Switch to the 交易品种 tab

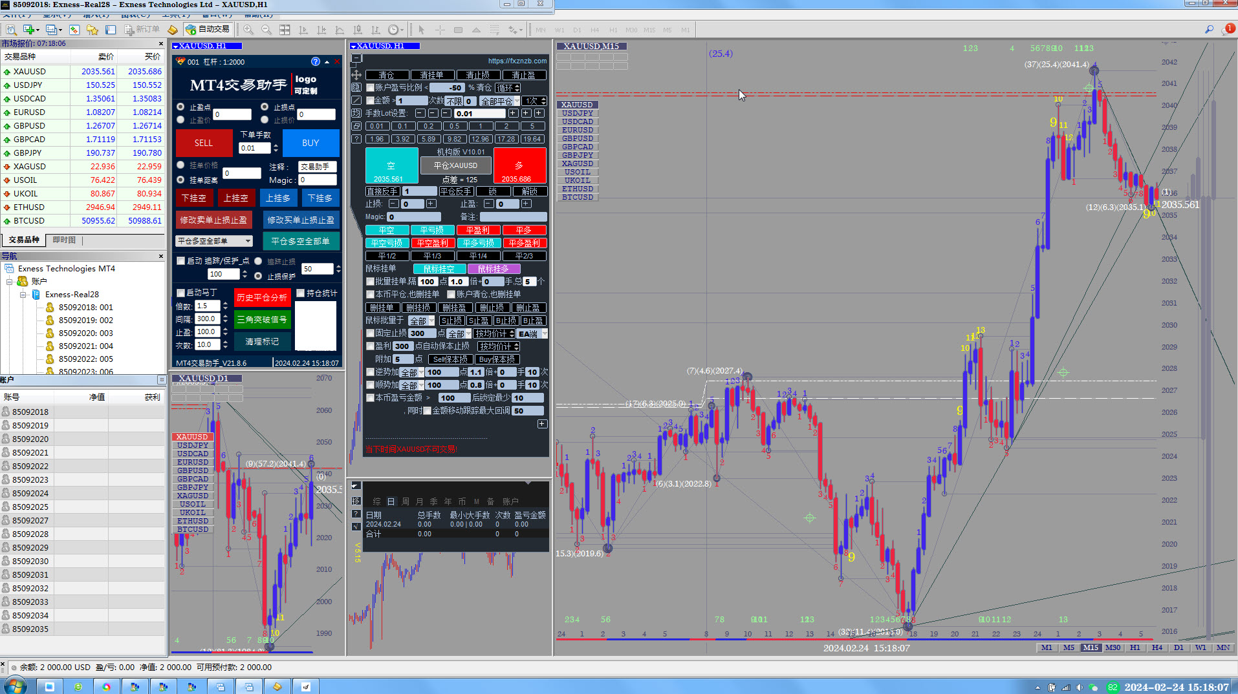pos(24,240)
